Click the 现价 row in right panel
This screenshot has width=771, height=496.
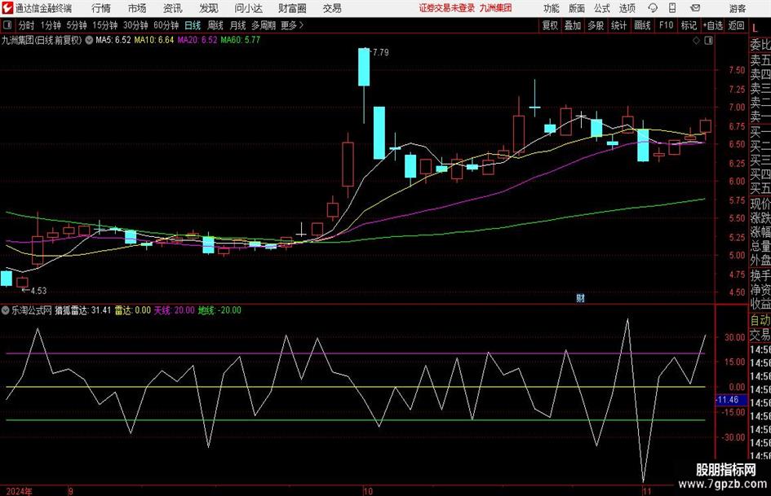pos(760,204)
